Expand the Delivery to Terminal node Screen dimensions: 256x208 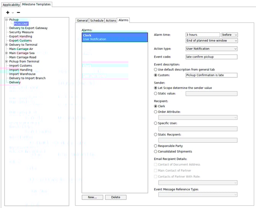pos(6,45)
